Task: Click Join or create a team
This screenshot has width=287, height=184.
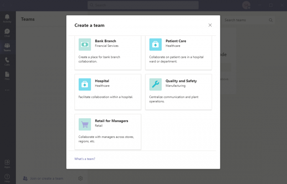Action: coord(47,178)
